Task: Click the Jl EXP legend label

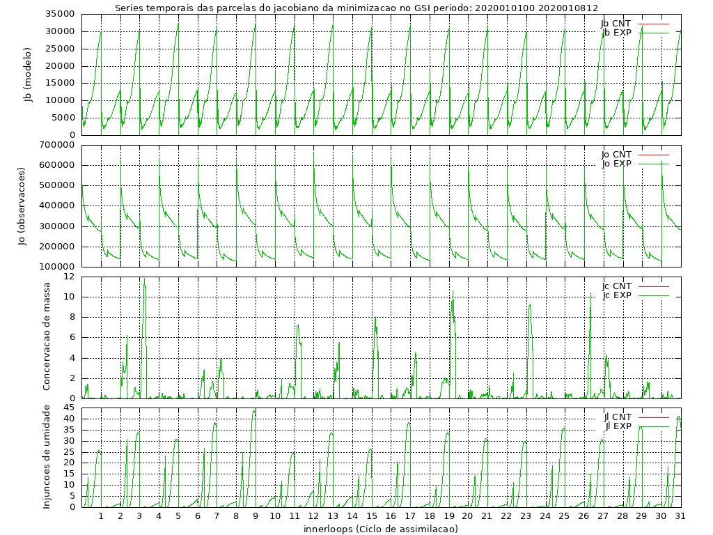Action: click(618, 426)
